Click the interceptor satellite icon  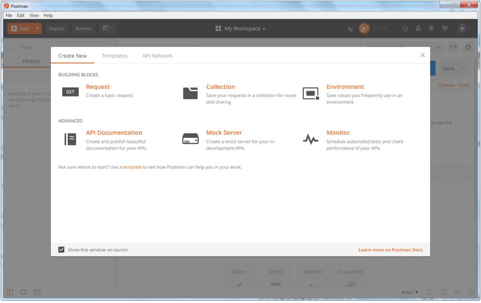(351, 28)
